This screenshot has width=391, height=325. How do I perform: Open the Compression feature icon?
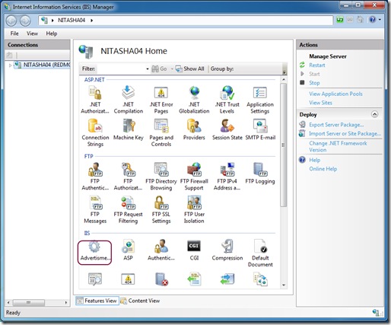(227, 250)
